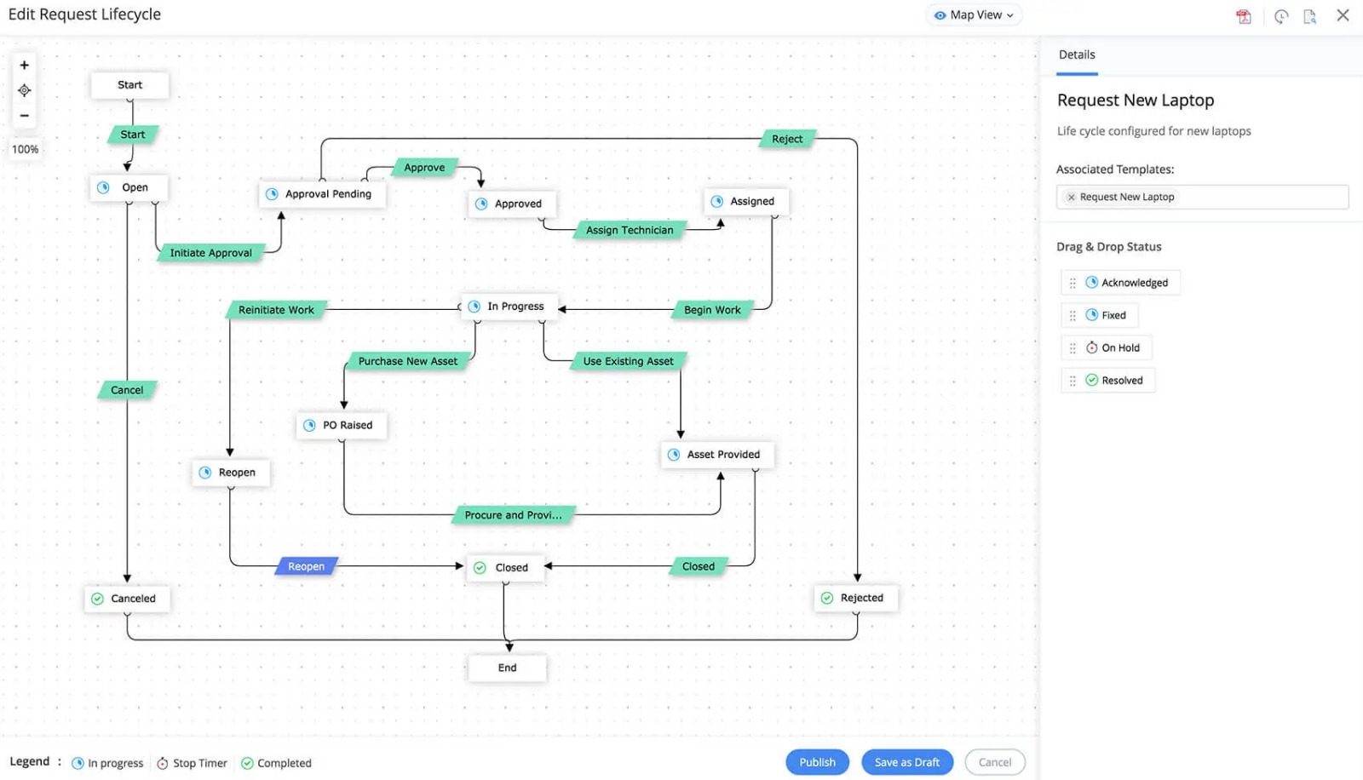Select the Assign Technician transition
This screenshot has width=1363, height=780.
point(630,231)
